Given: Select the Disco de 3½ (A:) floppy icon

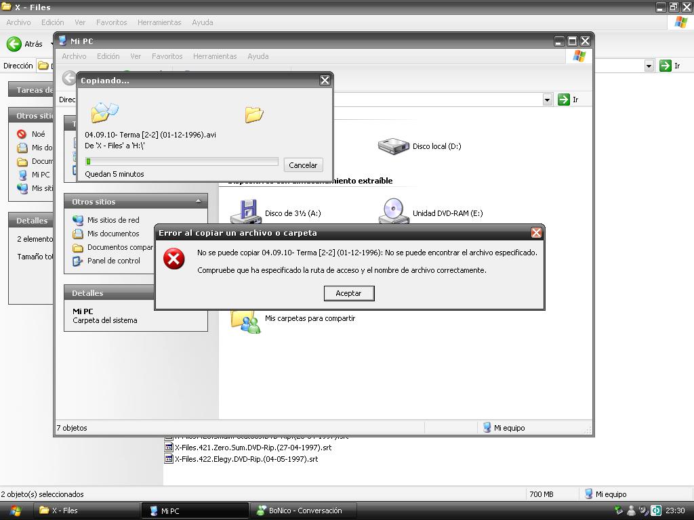Looking at the screenshot, I should [245, 211].
